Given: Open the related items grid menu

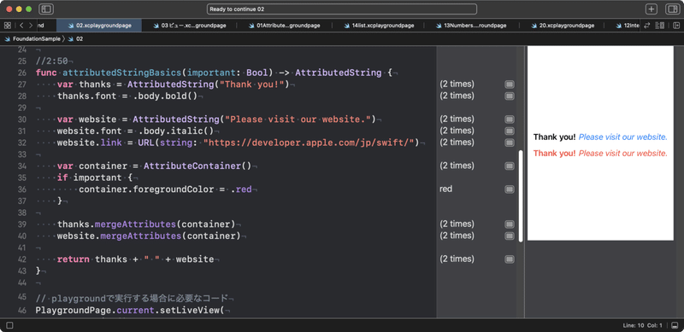Looking at the screenshot, I should pos(7,26).
